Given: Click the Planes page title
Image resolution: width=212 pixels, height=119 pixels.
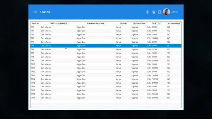Looking at the screenshot, I should [x=45, y=12].
